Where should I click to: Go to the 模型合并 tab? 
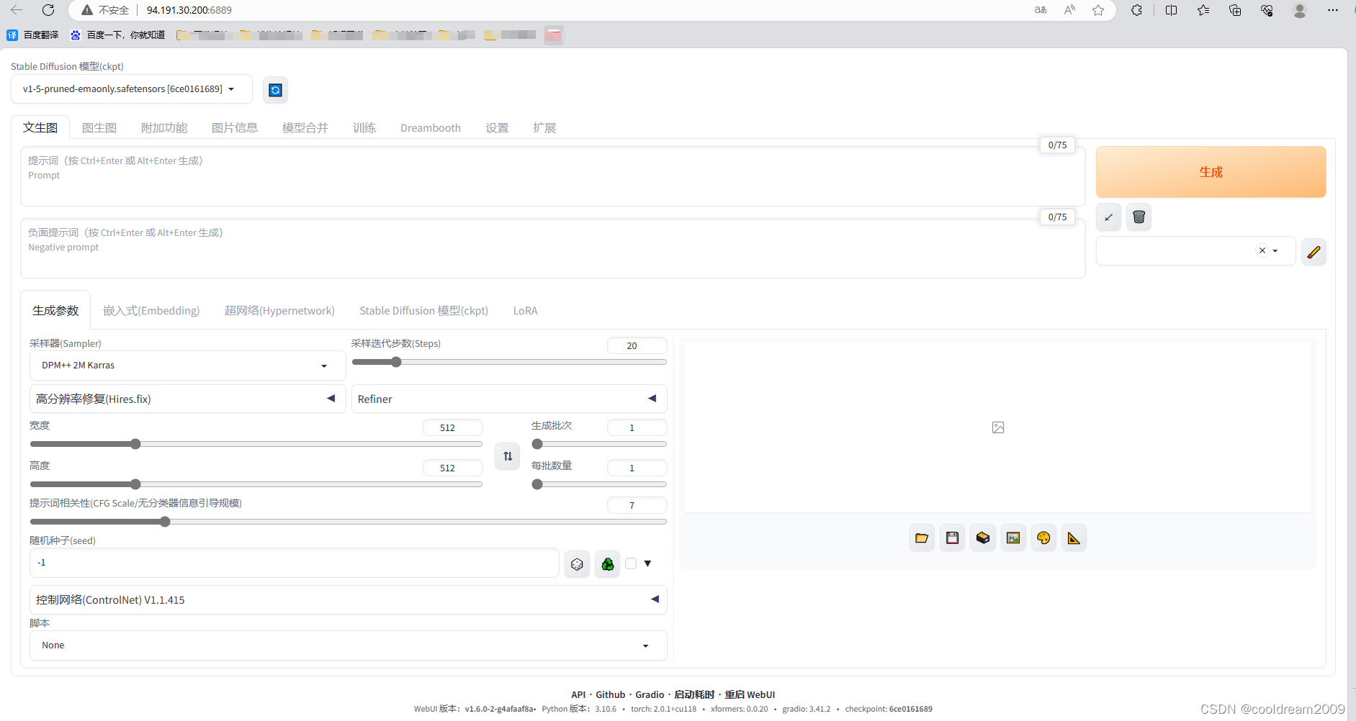point(305,128)
